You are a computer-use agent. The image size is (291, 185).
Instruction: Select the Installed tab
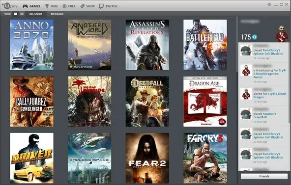pyautogui.click(x=57, y=14)
